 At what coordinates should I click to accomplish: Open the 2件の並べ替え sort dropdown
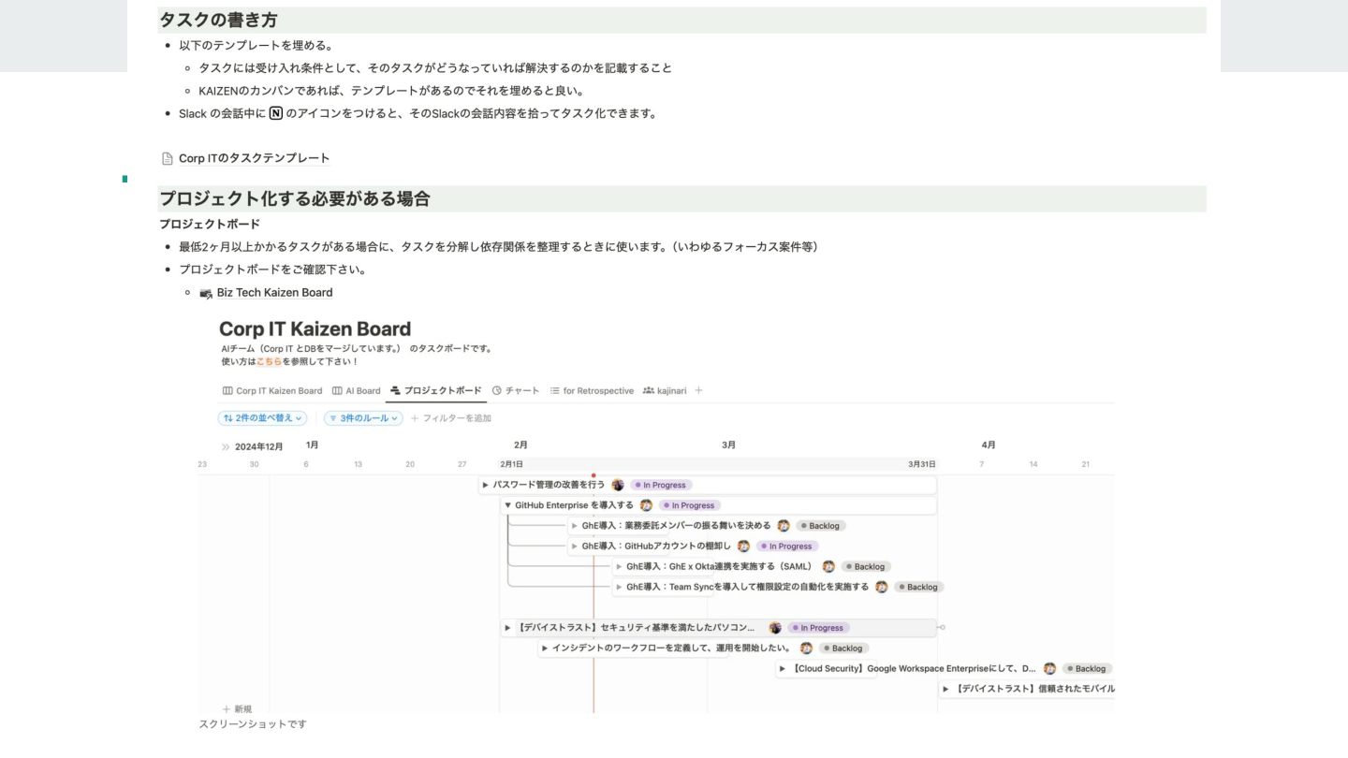(263, 418)
